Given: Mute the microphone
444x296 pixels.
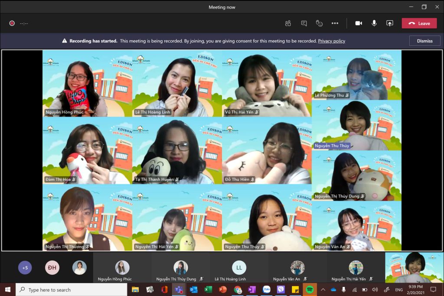Looking at the screenshot, I should tap(374, 23).
